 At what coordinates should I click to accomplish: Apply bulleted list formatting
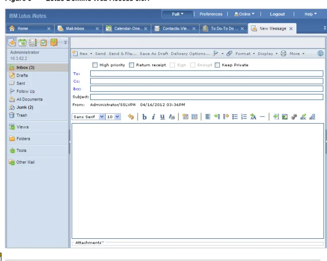click(235, 117)
